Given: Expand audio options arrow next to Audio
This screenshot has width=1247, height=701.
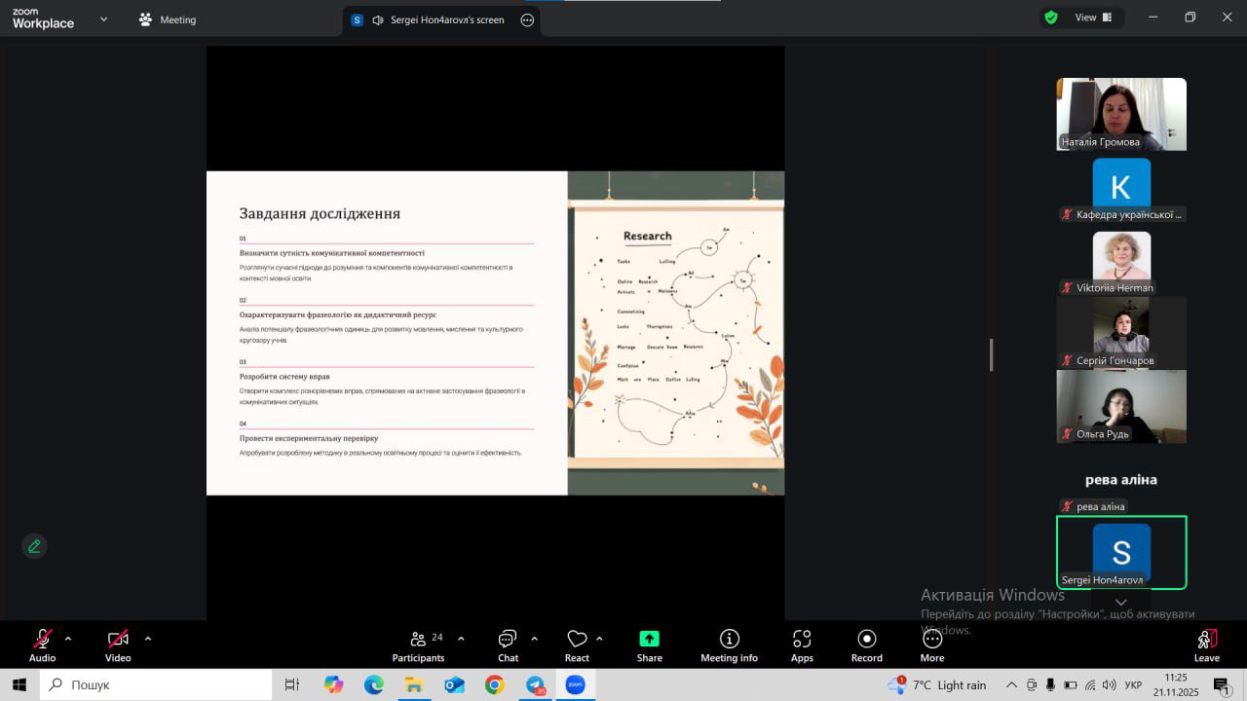Looking at the screenshot, I should pyautogui.click(x=68, y=639).
